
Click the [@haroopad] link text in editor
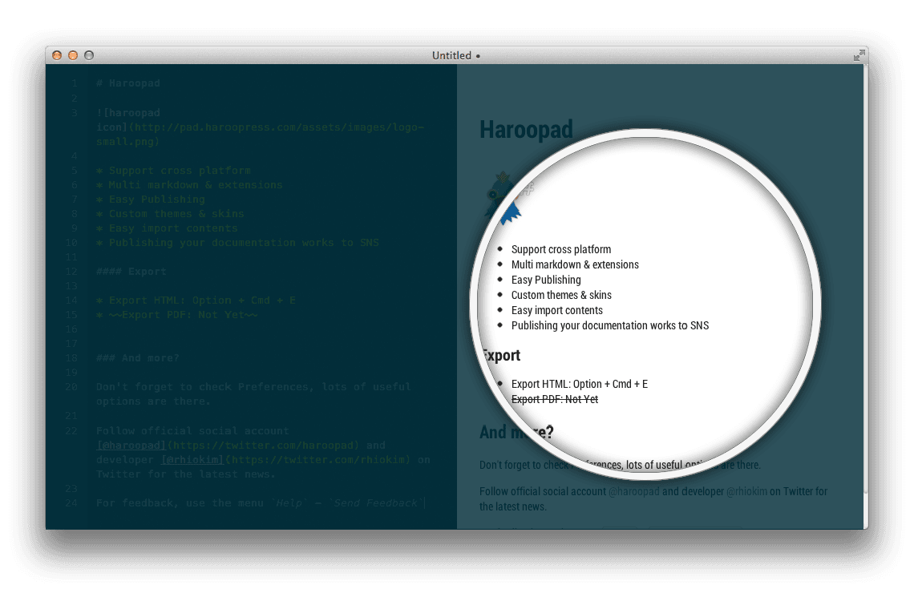pyautogui.click(x=131, y=445)
